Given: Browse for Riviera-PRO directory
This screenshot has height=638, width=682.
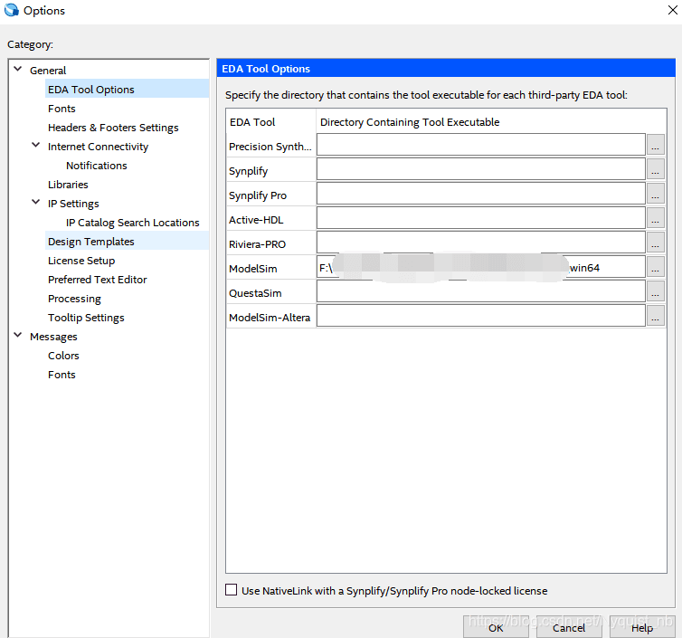Looking at the screenshot, I should pos(655,242).
